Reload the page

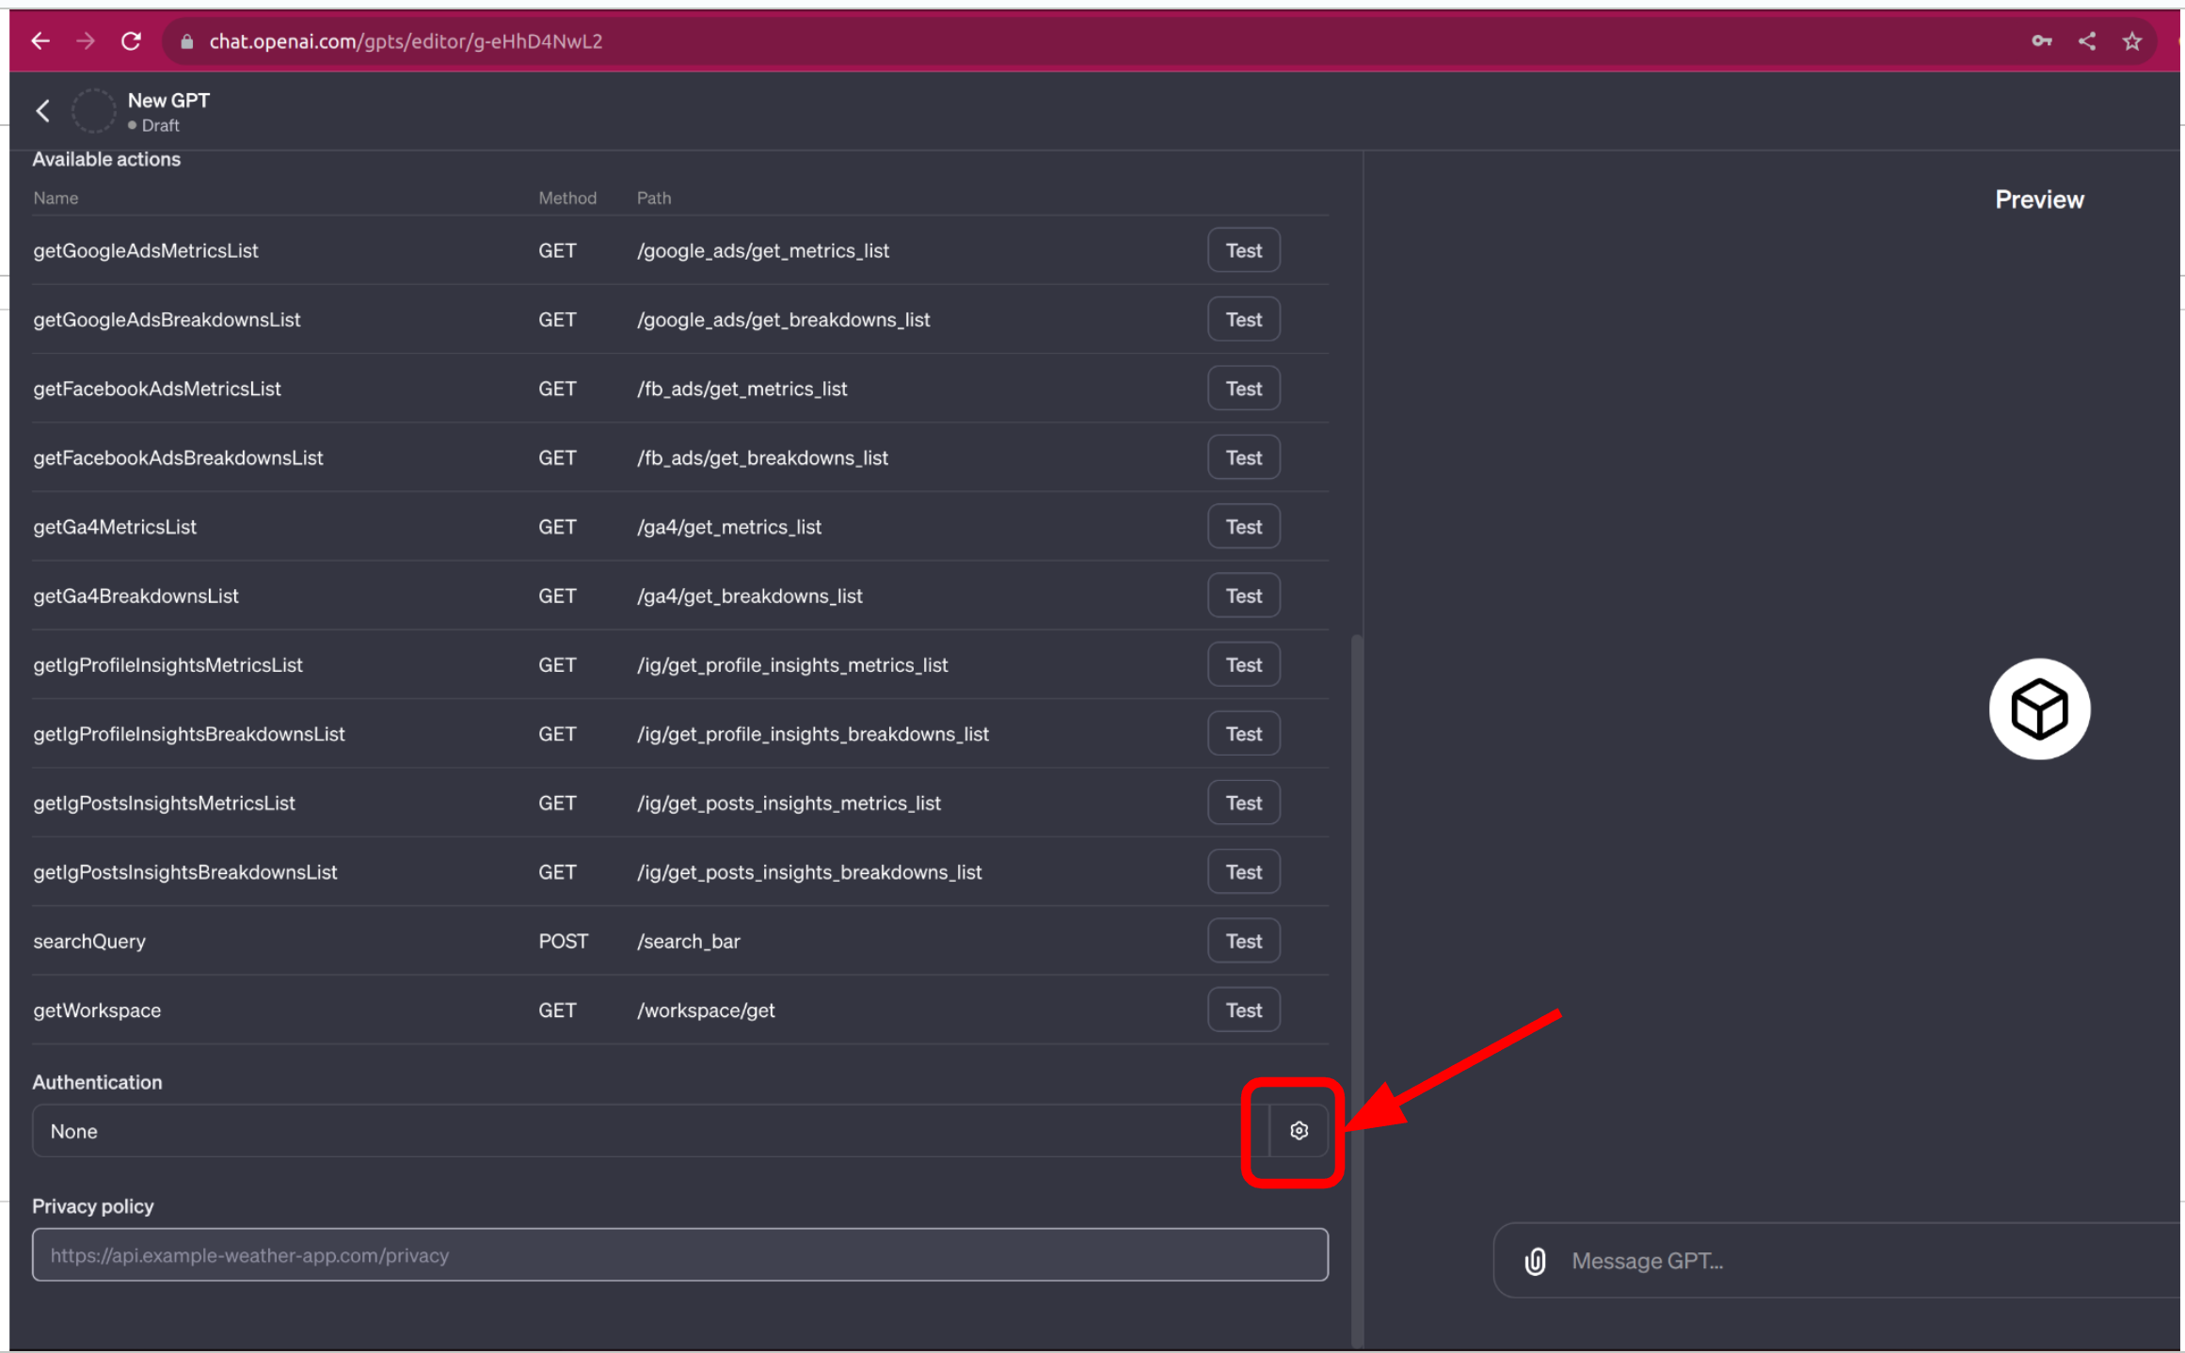pyautogui.click(x=131, y=40)
